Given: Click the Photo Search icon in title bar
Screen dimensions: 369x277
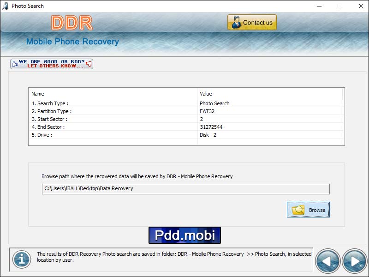Looking at the screenshot, I should coord(6,6).
